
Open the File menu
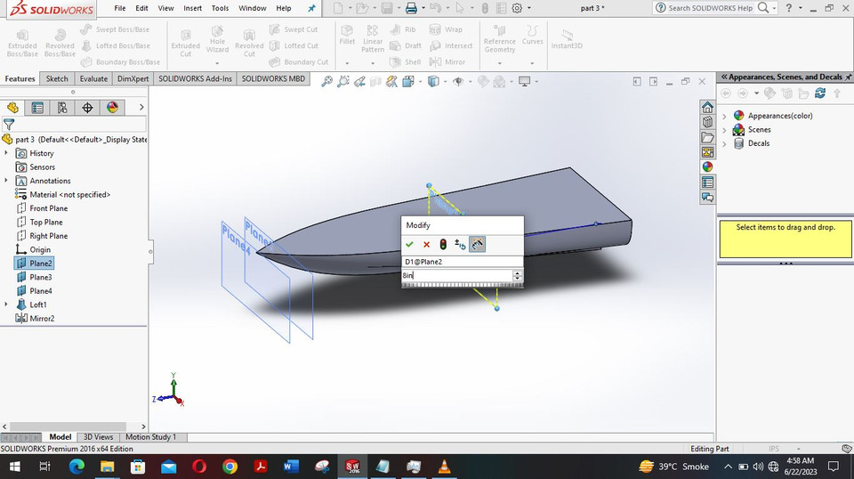tap(120, 8)
